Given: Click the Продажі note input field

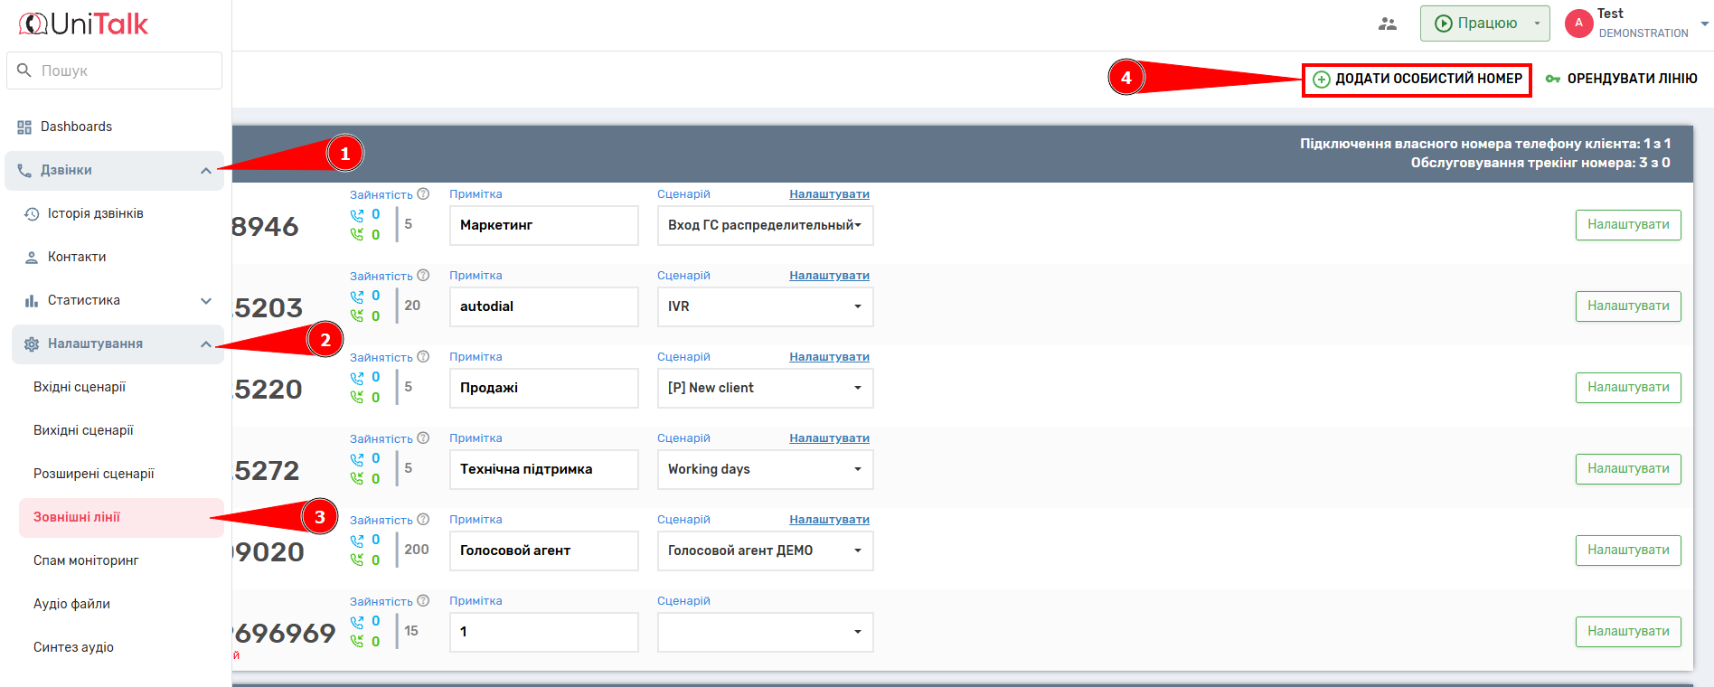Looking at the screenshot, I should tap(543, 388).
